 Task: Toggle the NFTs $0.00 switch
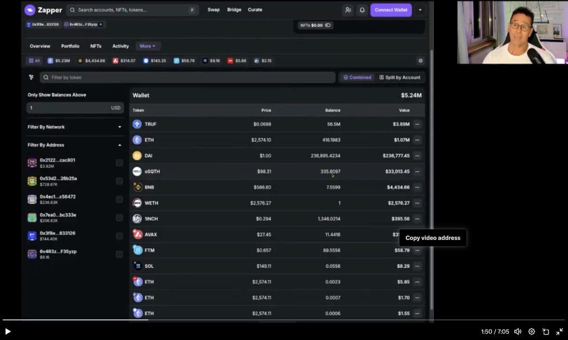coord(328,25)
